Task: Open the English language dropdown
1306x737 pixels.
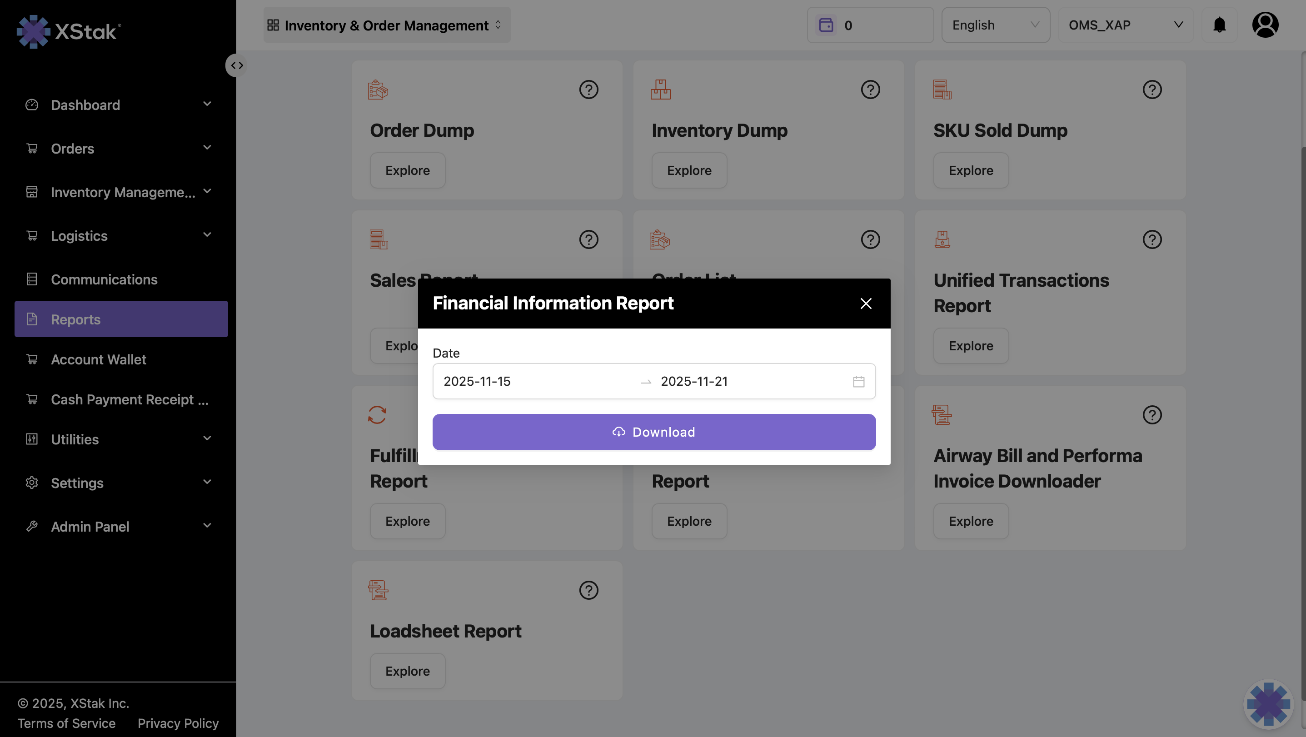Action: click(995, 25)
